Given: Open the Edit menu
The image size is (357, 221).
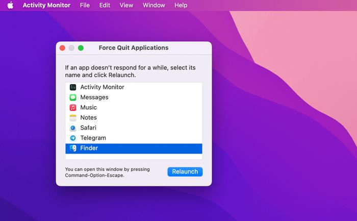Looking at the screenshot, I should pos(105,5).
